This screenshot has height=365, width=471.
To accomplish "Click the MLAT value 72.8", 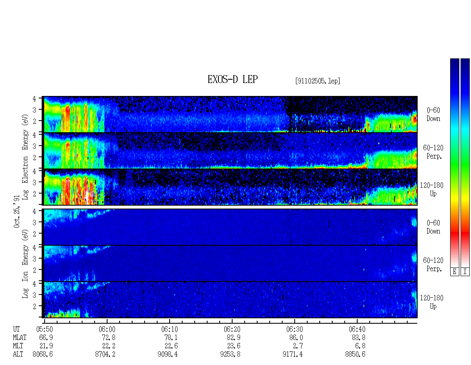I will (x=108, y=337).
